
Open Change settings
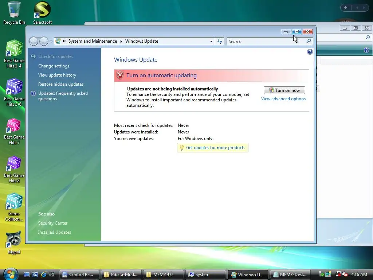point(54,66)
